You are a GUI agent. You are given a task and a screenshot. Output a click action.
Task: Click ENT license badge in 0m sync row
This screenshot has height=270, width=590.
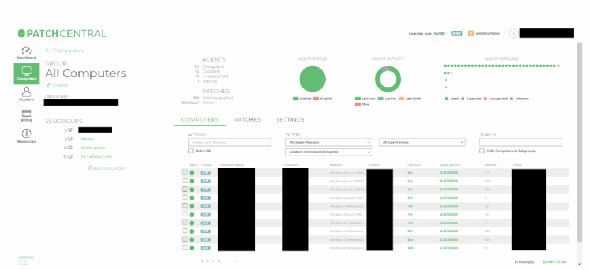point(206,173)
